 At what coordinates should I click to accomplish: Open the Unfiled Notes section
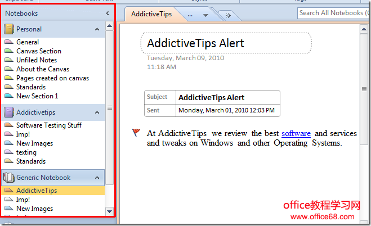[x=37, y=60]
